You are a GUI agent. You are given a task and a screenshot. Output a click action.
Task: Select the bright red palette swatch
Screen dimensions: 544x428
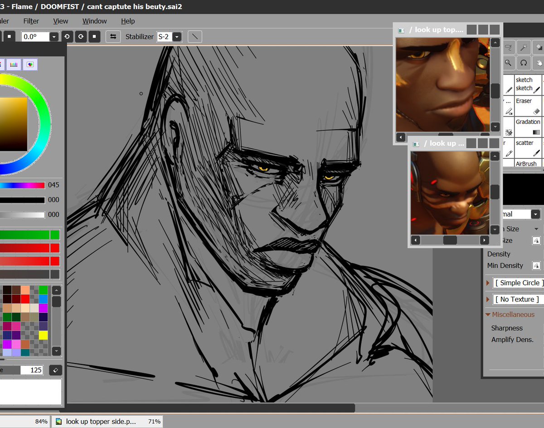point(25,299)
